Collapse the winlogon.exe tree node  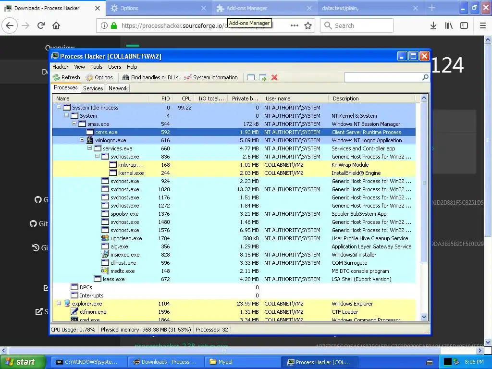(82, 140)
